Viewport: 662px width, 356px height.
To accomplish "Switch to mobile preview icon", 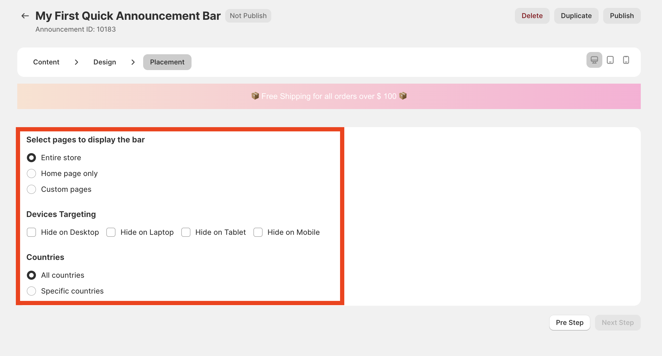I will [x=626, y=60].
